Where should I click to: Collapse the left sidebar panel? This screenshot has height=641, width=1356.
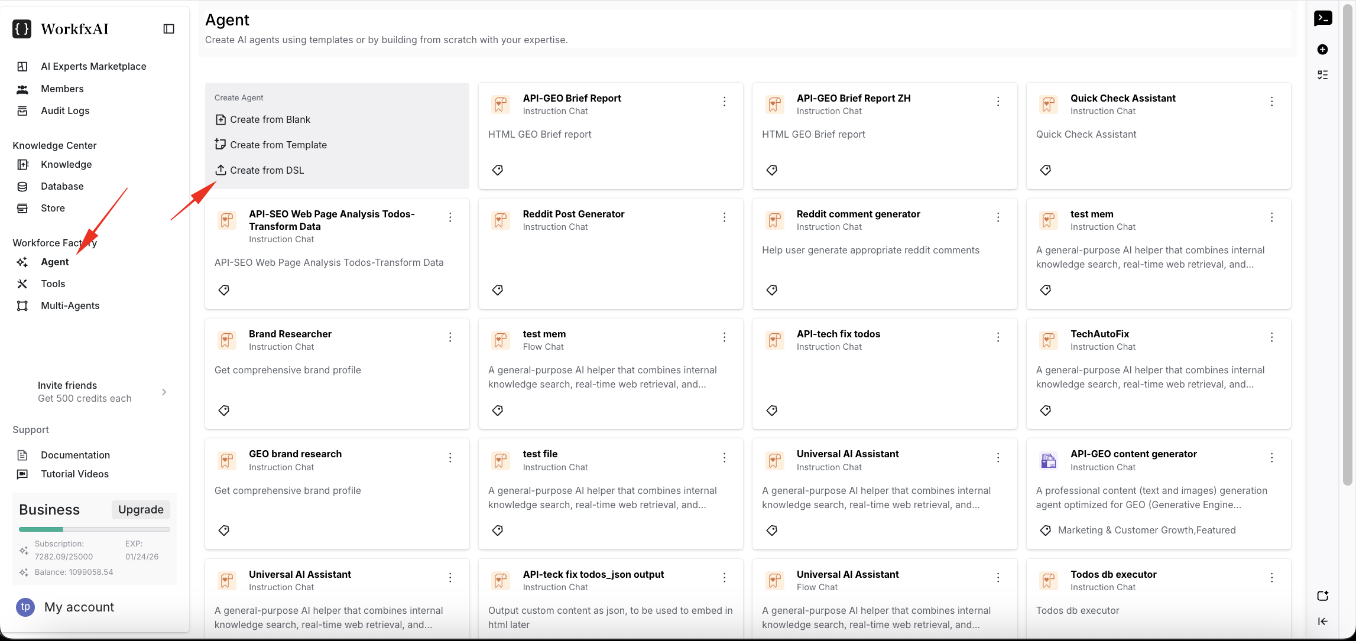(168, 29)
